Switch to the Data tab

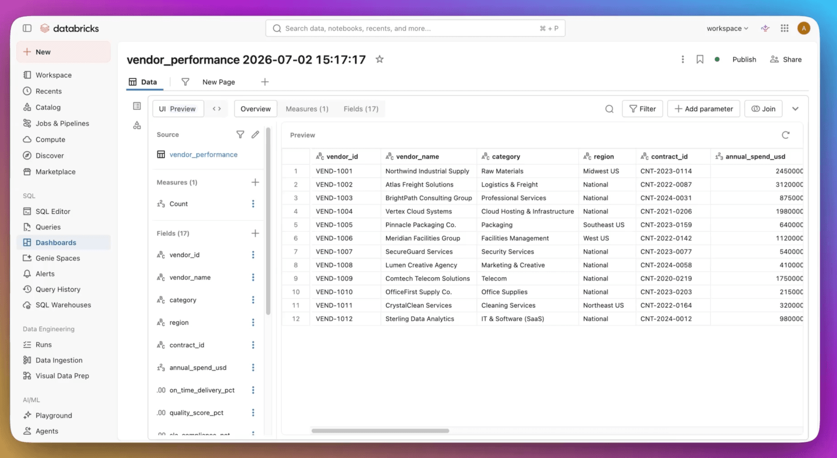point(144,82)
